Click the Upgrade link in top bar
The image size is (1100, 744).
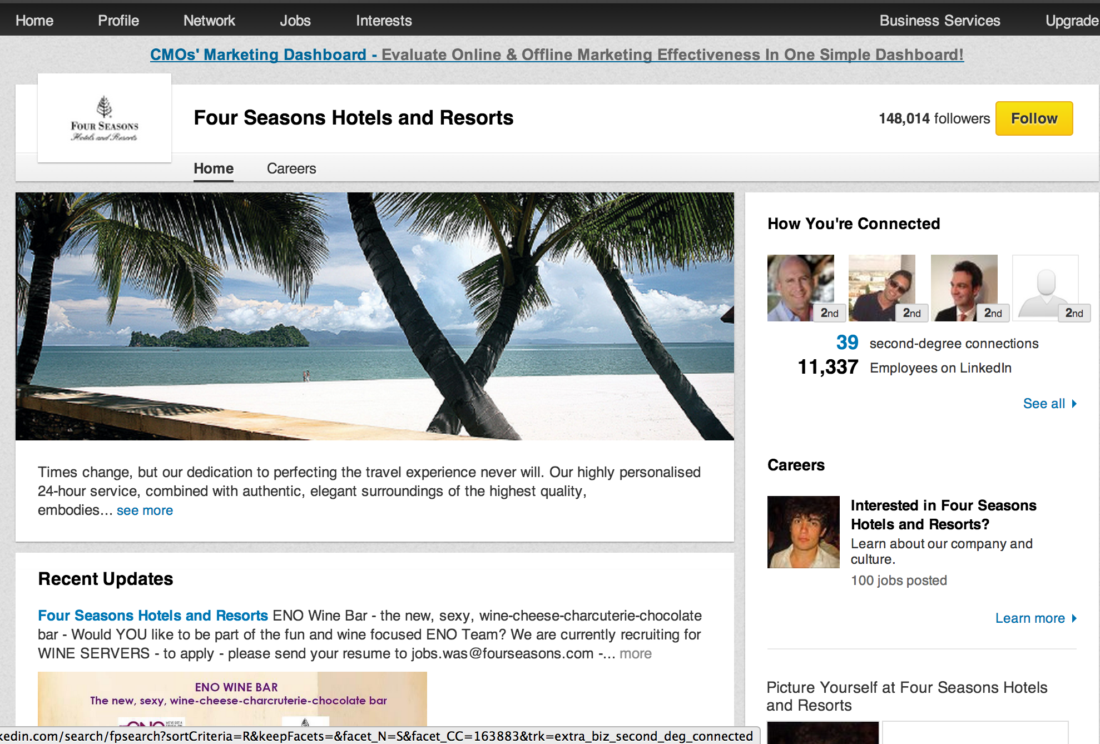[x=1072, y=21]
